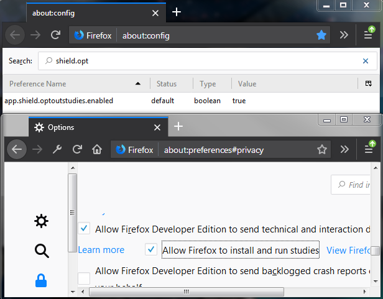Click the Firefox identity icon in the about:config address bar
This screenshot has width=383, height=299.
[79, 35]
